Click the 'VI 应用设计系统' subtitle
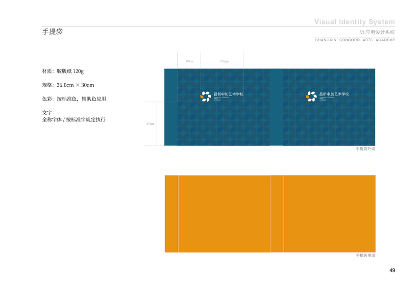The width and height of the screenshot is (416, 294). [x=377, y=32]
